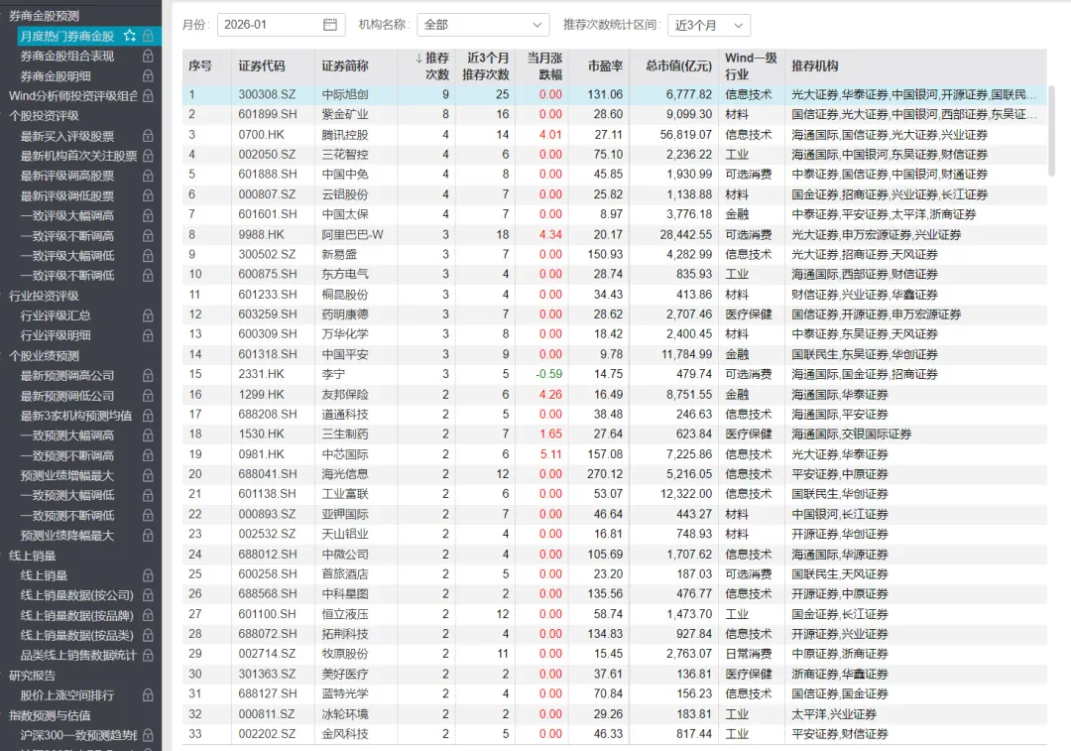
Task: Click the lock icon beside Wind分析师投资评级组合
Action: click(148, 95)
